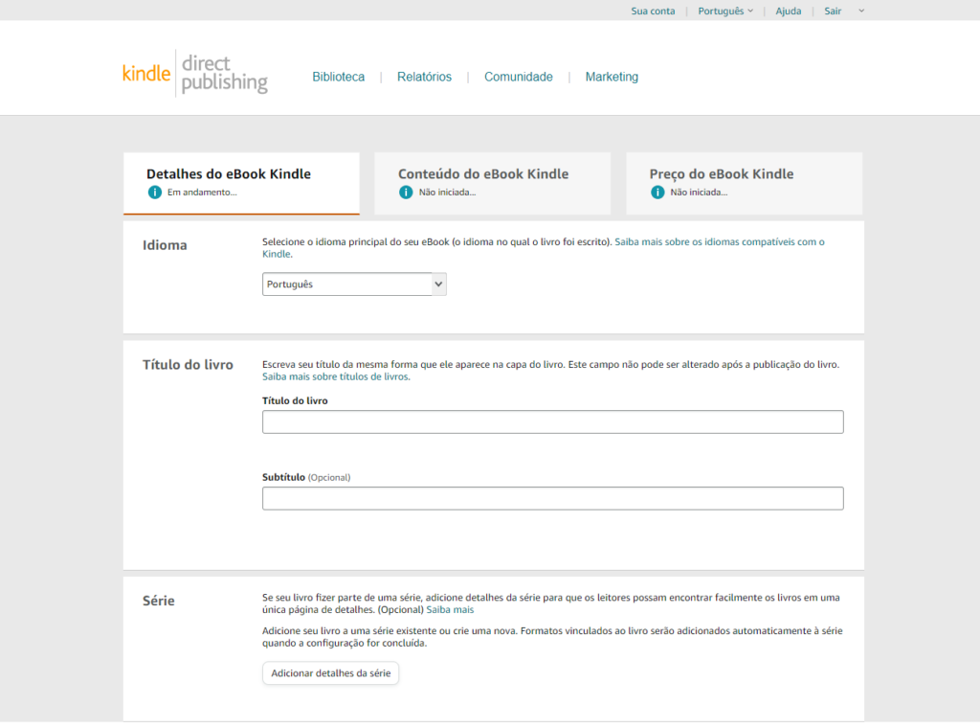Go to Relatórios
The height and width of the screenshot is (728, 980).
(424, 77)
